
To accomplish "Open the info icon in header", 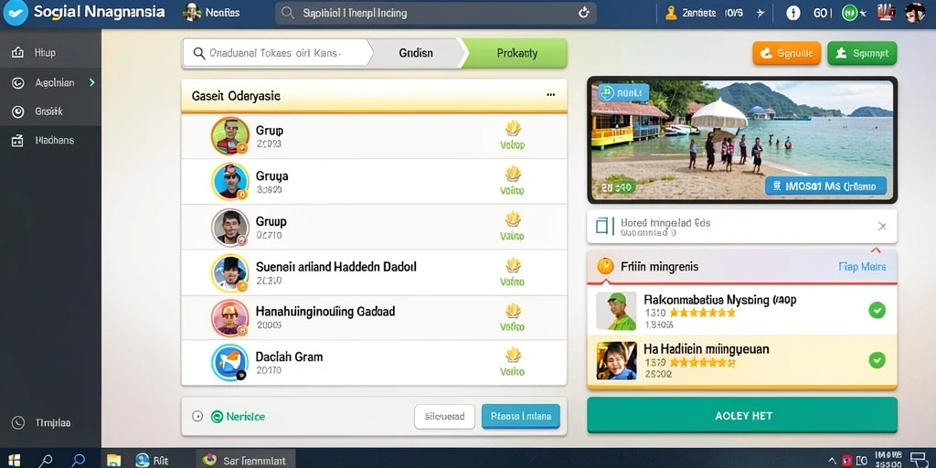I will tap(792, 13).
